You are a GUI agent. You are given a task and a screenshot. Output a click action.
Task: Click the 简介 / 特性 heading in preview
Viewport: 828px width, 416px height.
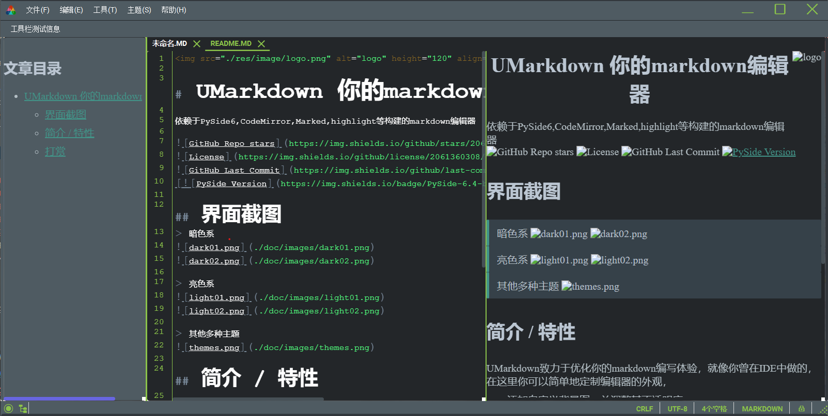531,332
